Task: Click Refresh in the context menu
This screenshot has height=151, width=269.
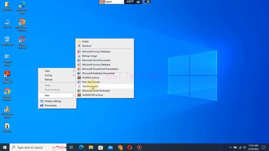Action: (57, 80)
